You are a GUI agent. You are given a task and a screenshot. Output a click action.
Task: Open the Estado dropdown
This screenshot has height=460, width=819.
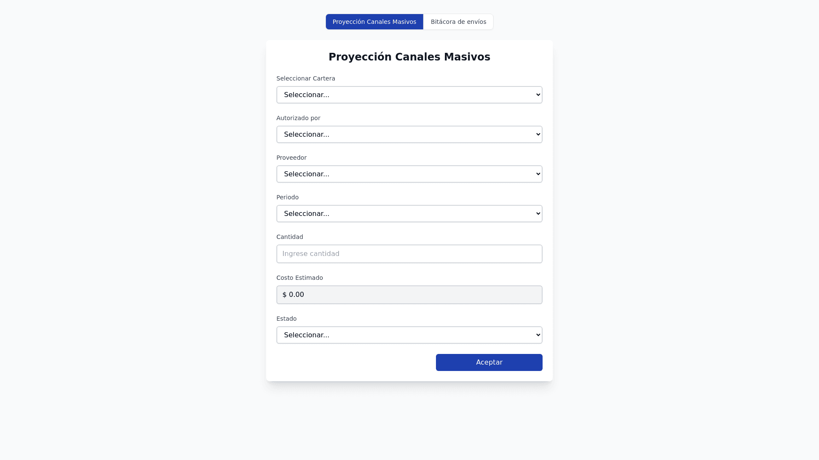(409, 335)
